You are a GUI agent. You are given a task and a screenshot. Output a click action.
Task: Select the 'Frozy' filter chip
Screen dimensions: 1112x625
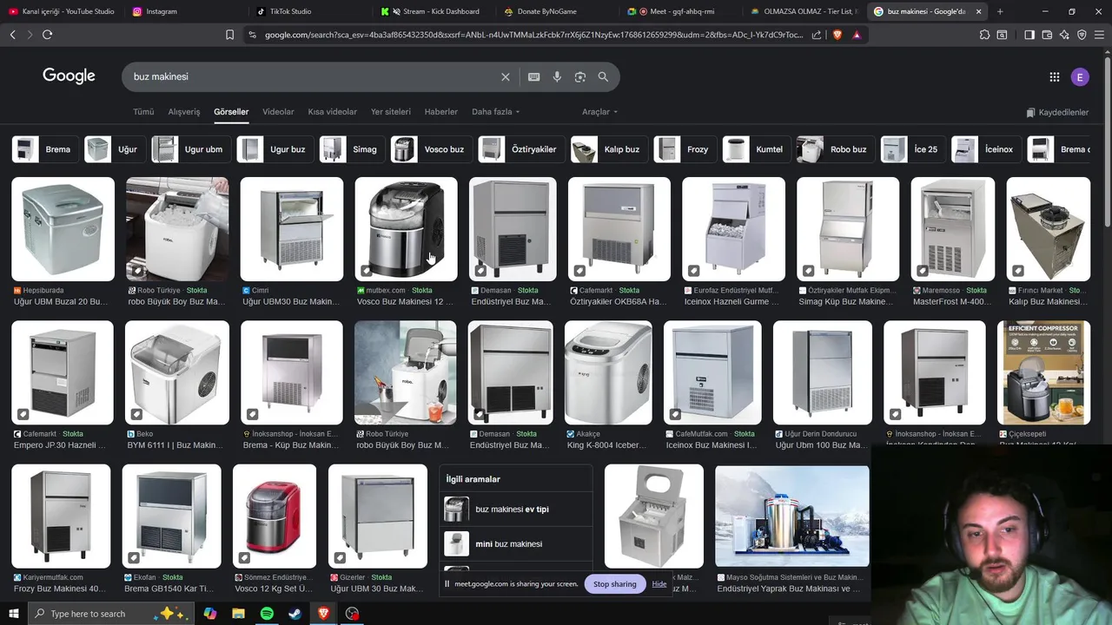coord(684,149)
